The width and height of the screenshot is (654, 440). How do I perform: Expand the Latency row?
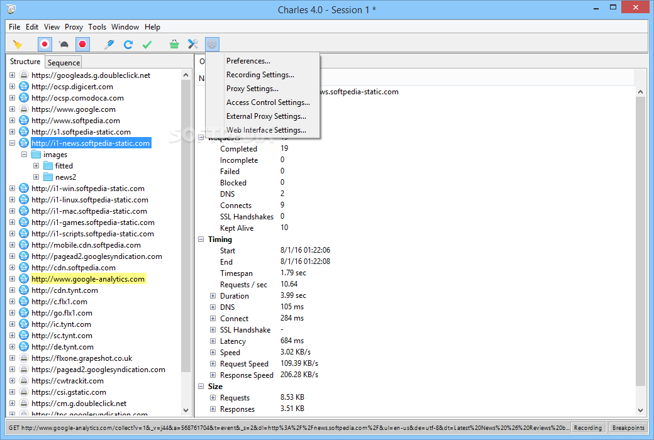click(213, 341)
